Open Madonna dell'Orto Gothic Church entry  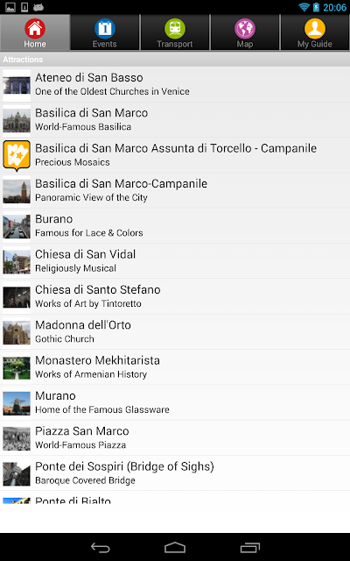(175, 332)
